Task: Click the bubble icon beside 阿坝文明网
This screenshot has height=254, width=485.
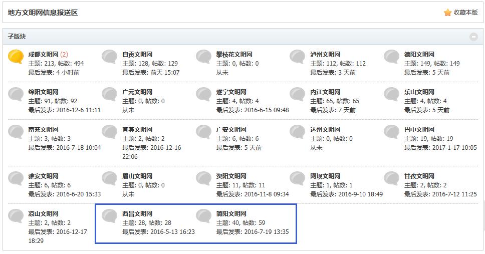Action: (x=298, y=178)
